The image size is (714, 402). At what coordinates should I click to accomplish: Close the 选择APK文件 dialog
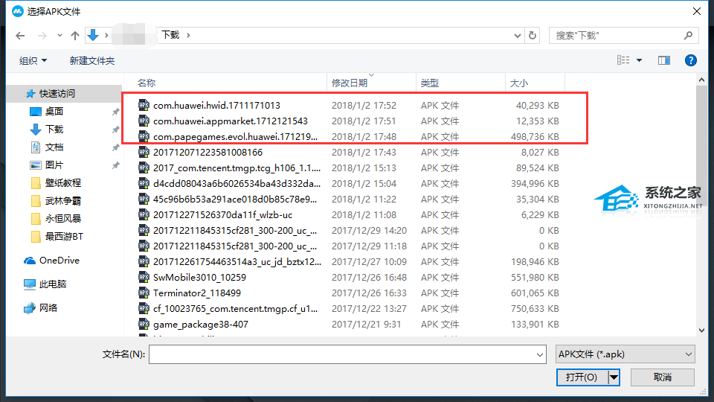697,11
